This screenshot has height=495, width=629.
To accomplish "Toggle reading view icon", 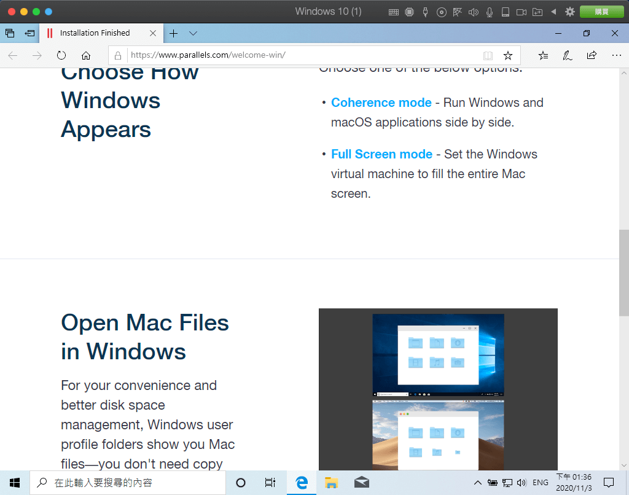I will (488, 55).
